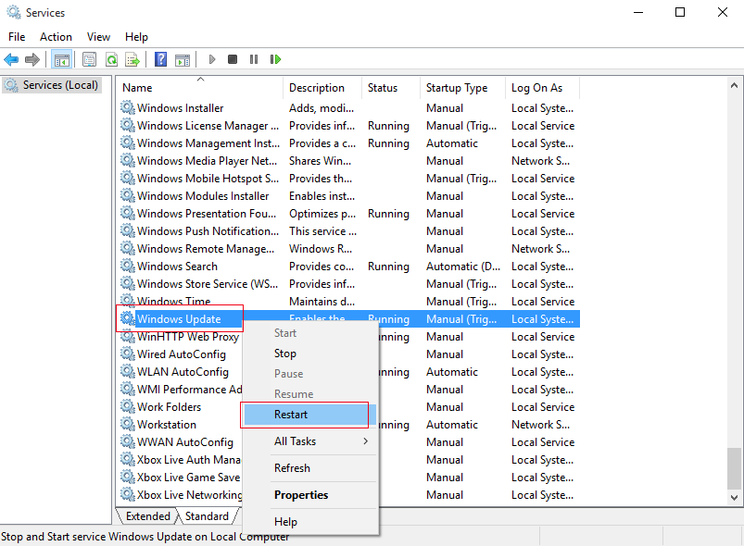Screen dimensions: 744x546
Task: Click the Forward arrow toolbar icon
Action: pos(32,60)
